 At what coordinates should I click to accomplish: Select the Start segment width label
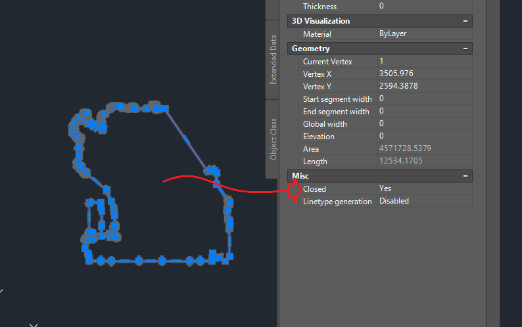[x=337, y=99]
